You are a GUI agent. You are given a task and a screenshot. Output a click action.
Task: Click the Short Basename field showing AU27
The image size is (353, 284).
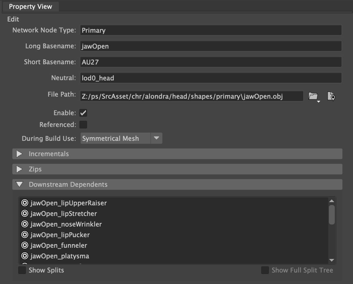tap(211, 62)
